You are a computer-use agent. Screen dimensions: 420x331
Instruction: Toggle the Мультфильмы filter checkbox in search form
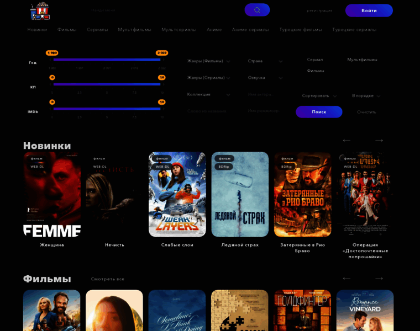point(362,60)
